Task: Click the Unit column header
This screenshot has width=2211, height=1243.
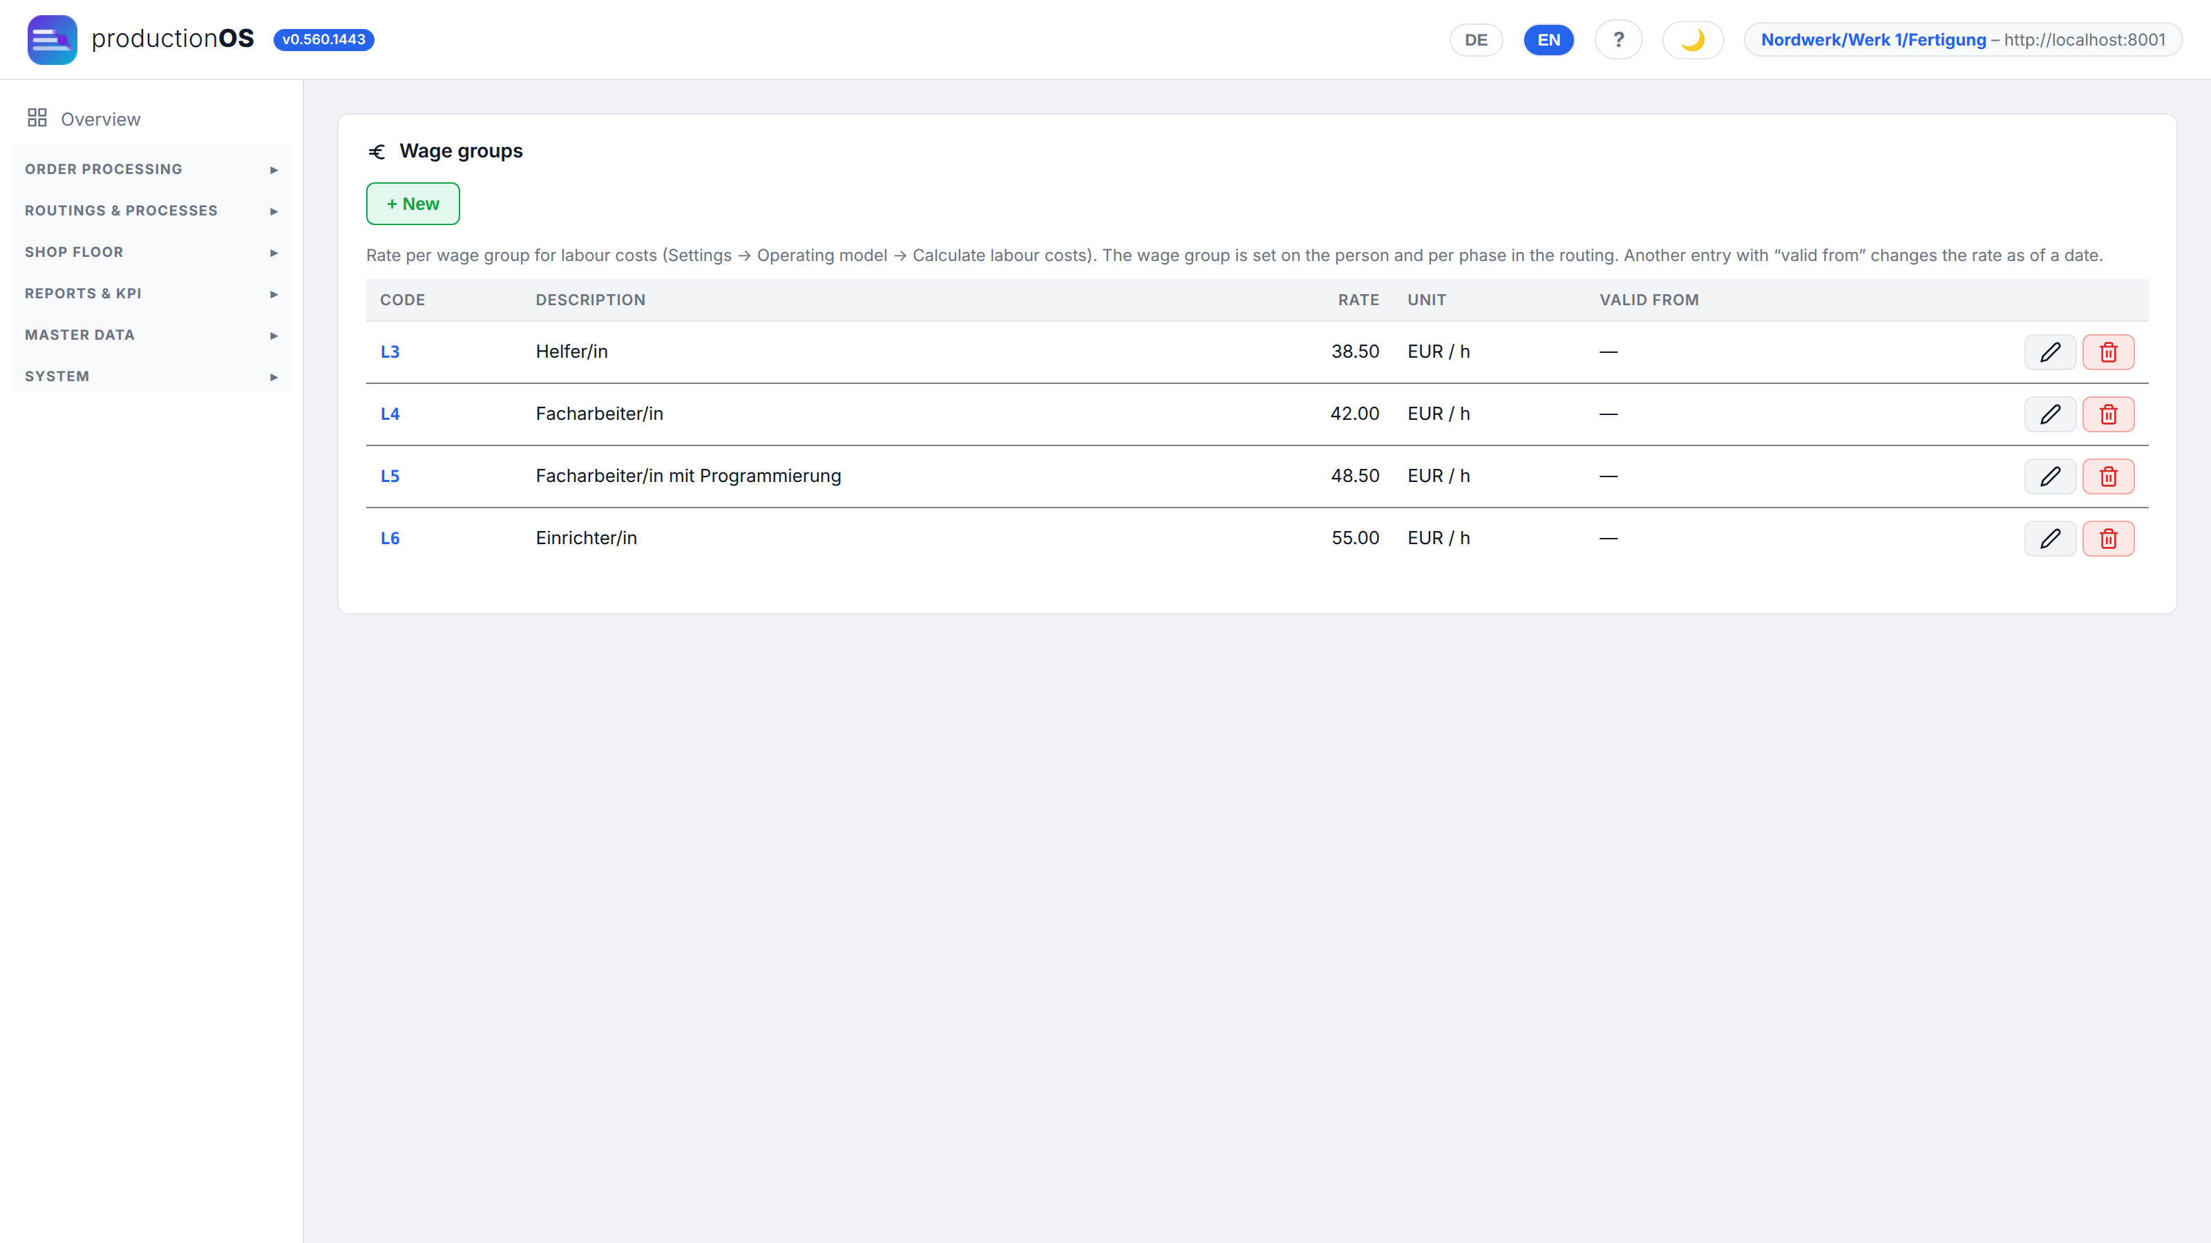Action: 1427,300
